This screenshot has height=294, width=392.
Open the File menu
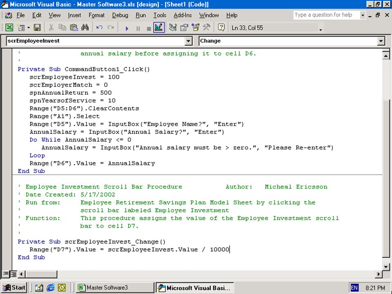coord(20,16)
